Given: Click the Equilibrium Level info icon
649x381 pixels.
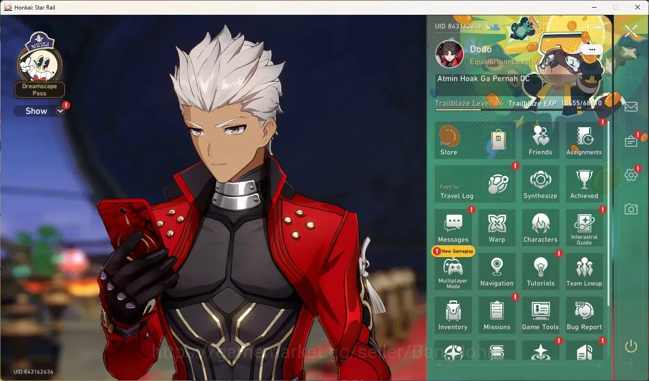Looking at the screenshot, I should tap(547, 62).
